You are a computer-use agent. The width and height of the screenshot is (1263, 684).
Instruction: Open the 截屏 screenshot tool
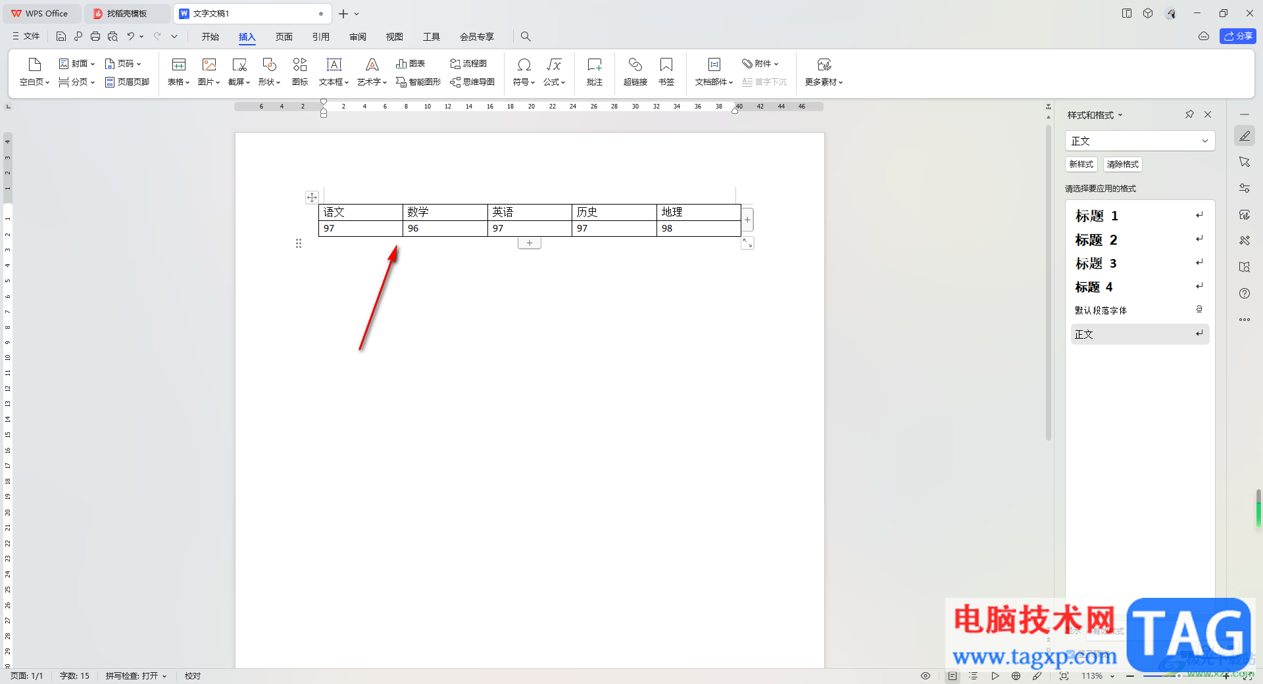[239, 71]
